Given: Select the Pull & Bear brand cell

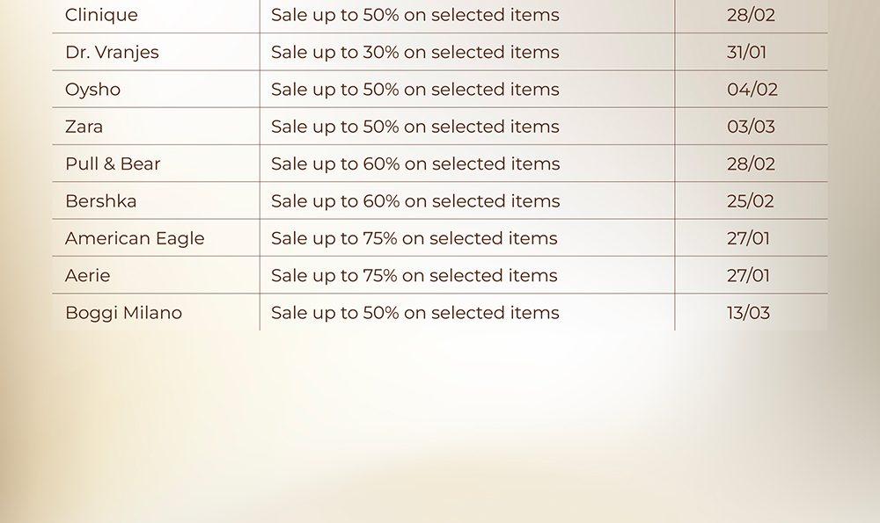Looking at the screenshot, I should click(x=113, y=163).
